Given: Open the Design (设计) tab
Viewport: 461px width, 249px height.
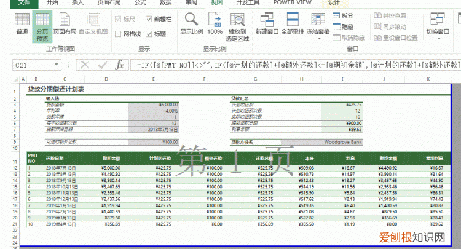Looking at the screenshot, I should click(x=334, y=2).
